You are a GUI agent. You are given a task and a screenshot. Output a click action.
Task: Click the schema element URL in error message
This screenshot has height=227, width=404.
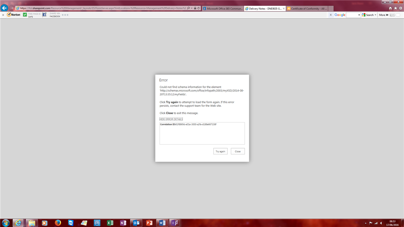(x=202, y=92)
